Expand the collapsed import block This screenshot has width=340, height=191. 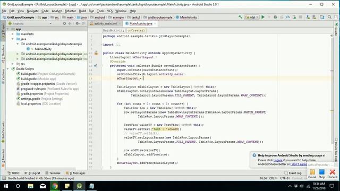[x=101, y=45]
